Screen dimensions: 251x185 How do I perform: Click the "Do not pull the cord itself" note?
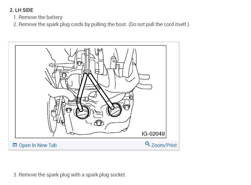click(x=159, y=24)
